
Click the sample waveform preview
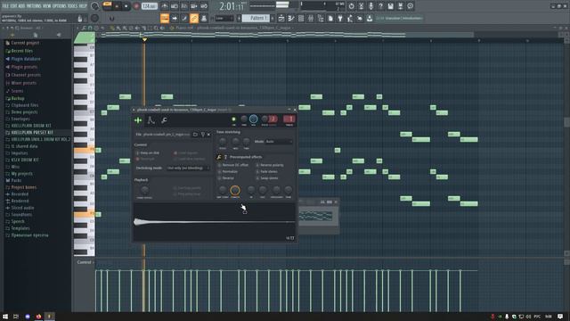[x=215, y=222]
